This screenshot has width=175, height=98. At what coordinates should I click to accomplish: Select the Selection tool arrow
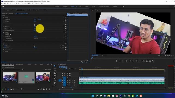pos(55,66)
